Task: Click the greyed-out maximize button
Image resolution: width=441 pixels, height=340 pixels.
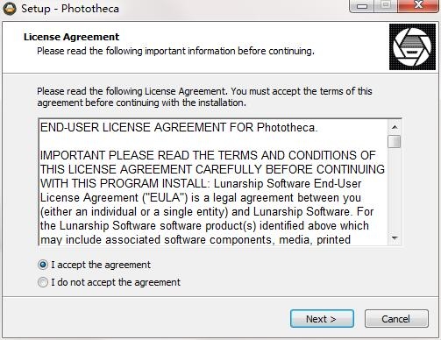Action: click(386, 6)
